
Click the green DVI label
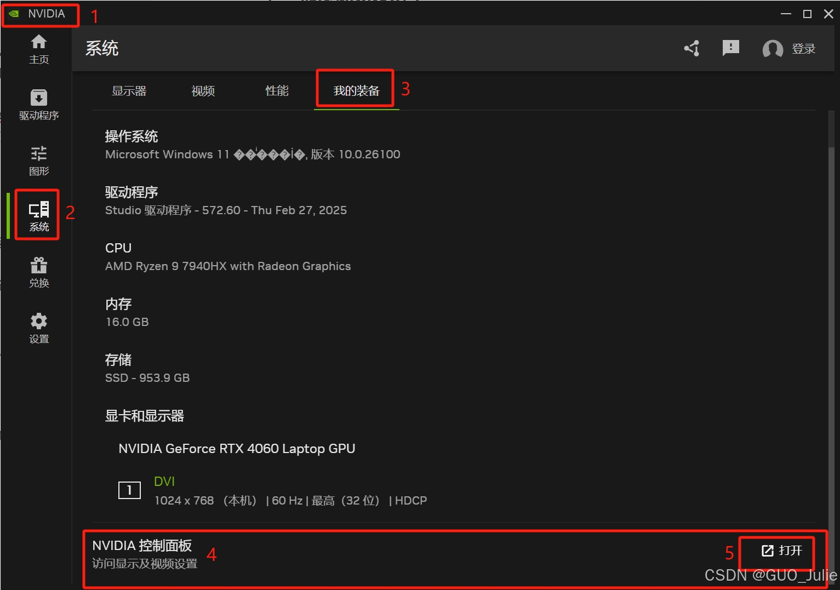[164, 482]
